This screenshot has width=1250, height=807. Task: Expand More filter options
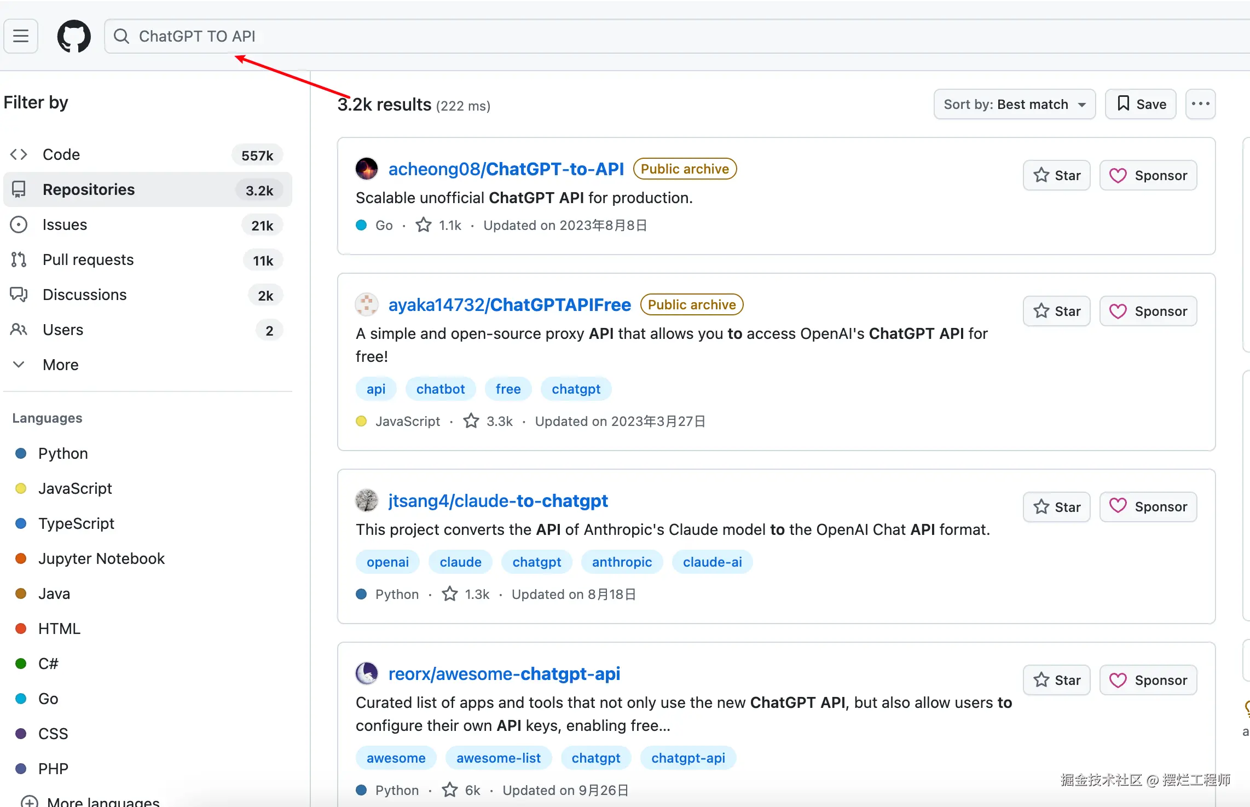click(60, 365)
